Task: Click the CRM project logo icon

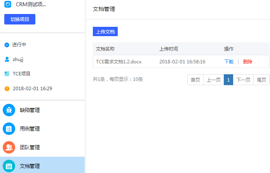Action: click(x=7, y=5)
